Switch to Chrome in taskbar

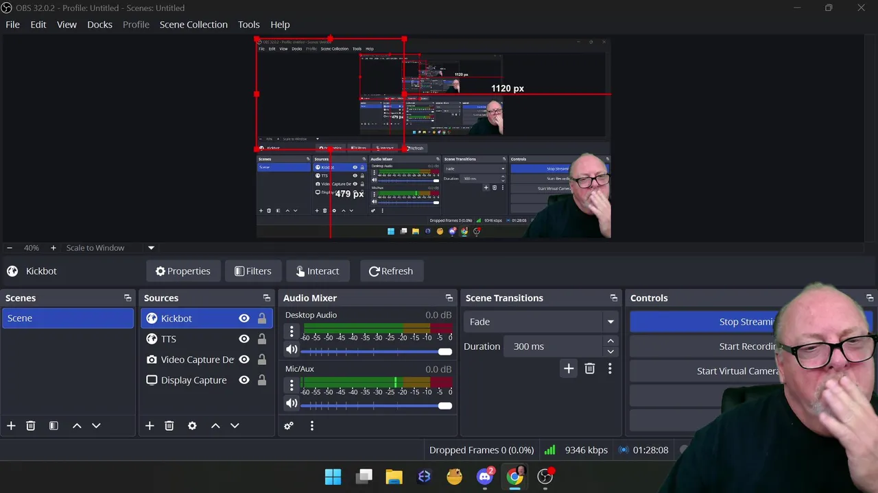point(514,477)
